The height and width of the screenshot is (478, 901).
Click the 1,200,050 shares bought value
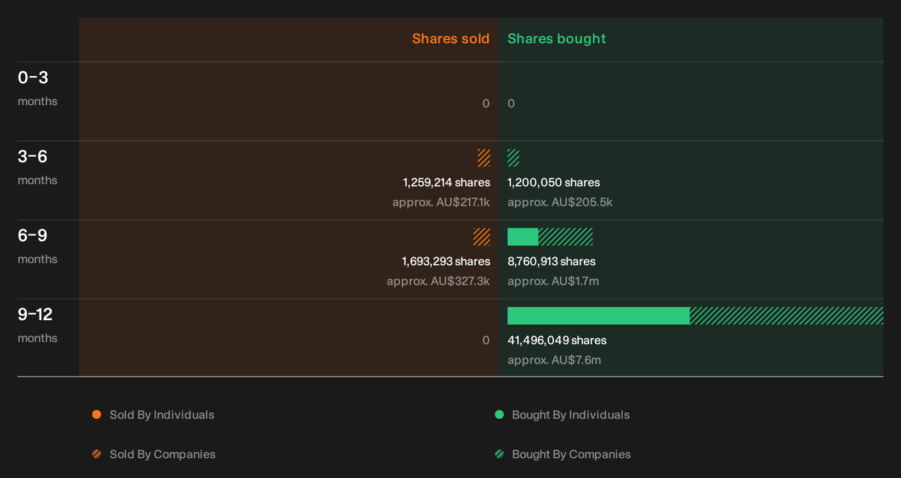click(554, 183)
